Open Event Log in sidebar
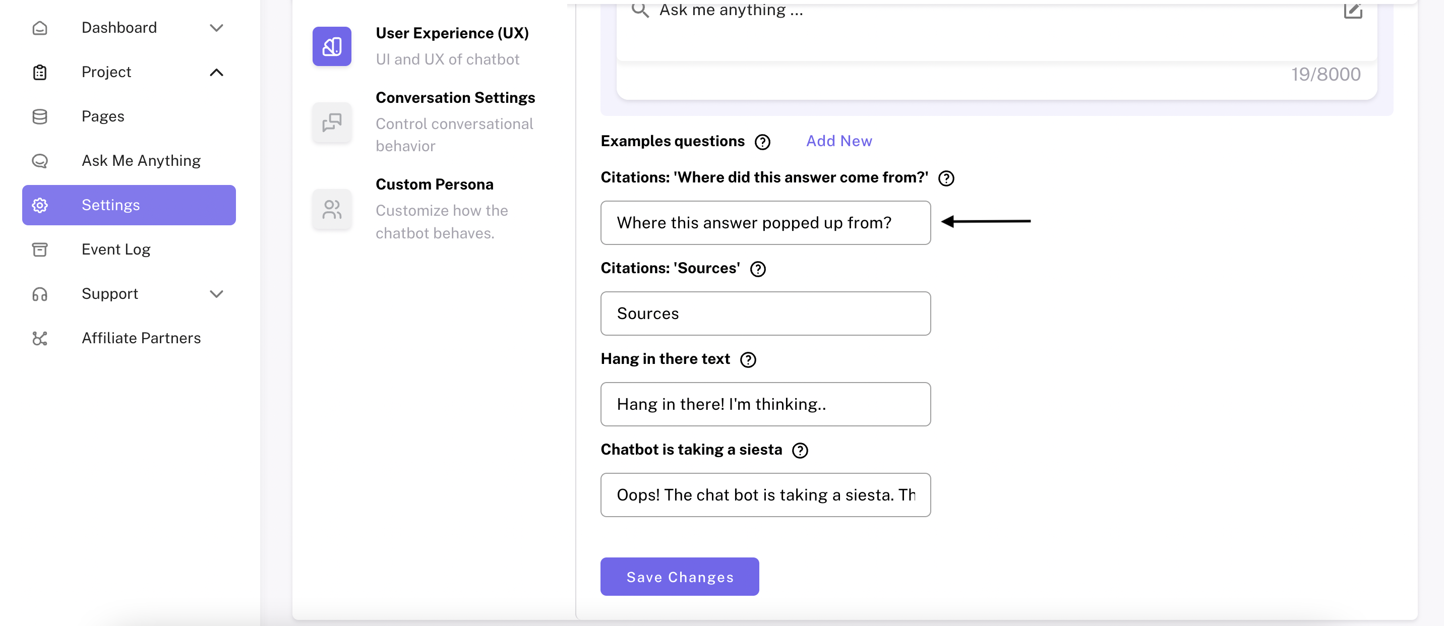The image size is (1444, 626). pyautogui.click(x=115, y=249)
